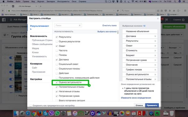Go to Firefox home page icon

click(174, 11)
